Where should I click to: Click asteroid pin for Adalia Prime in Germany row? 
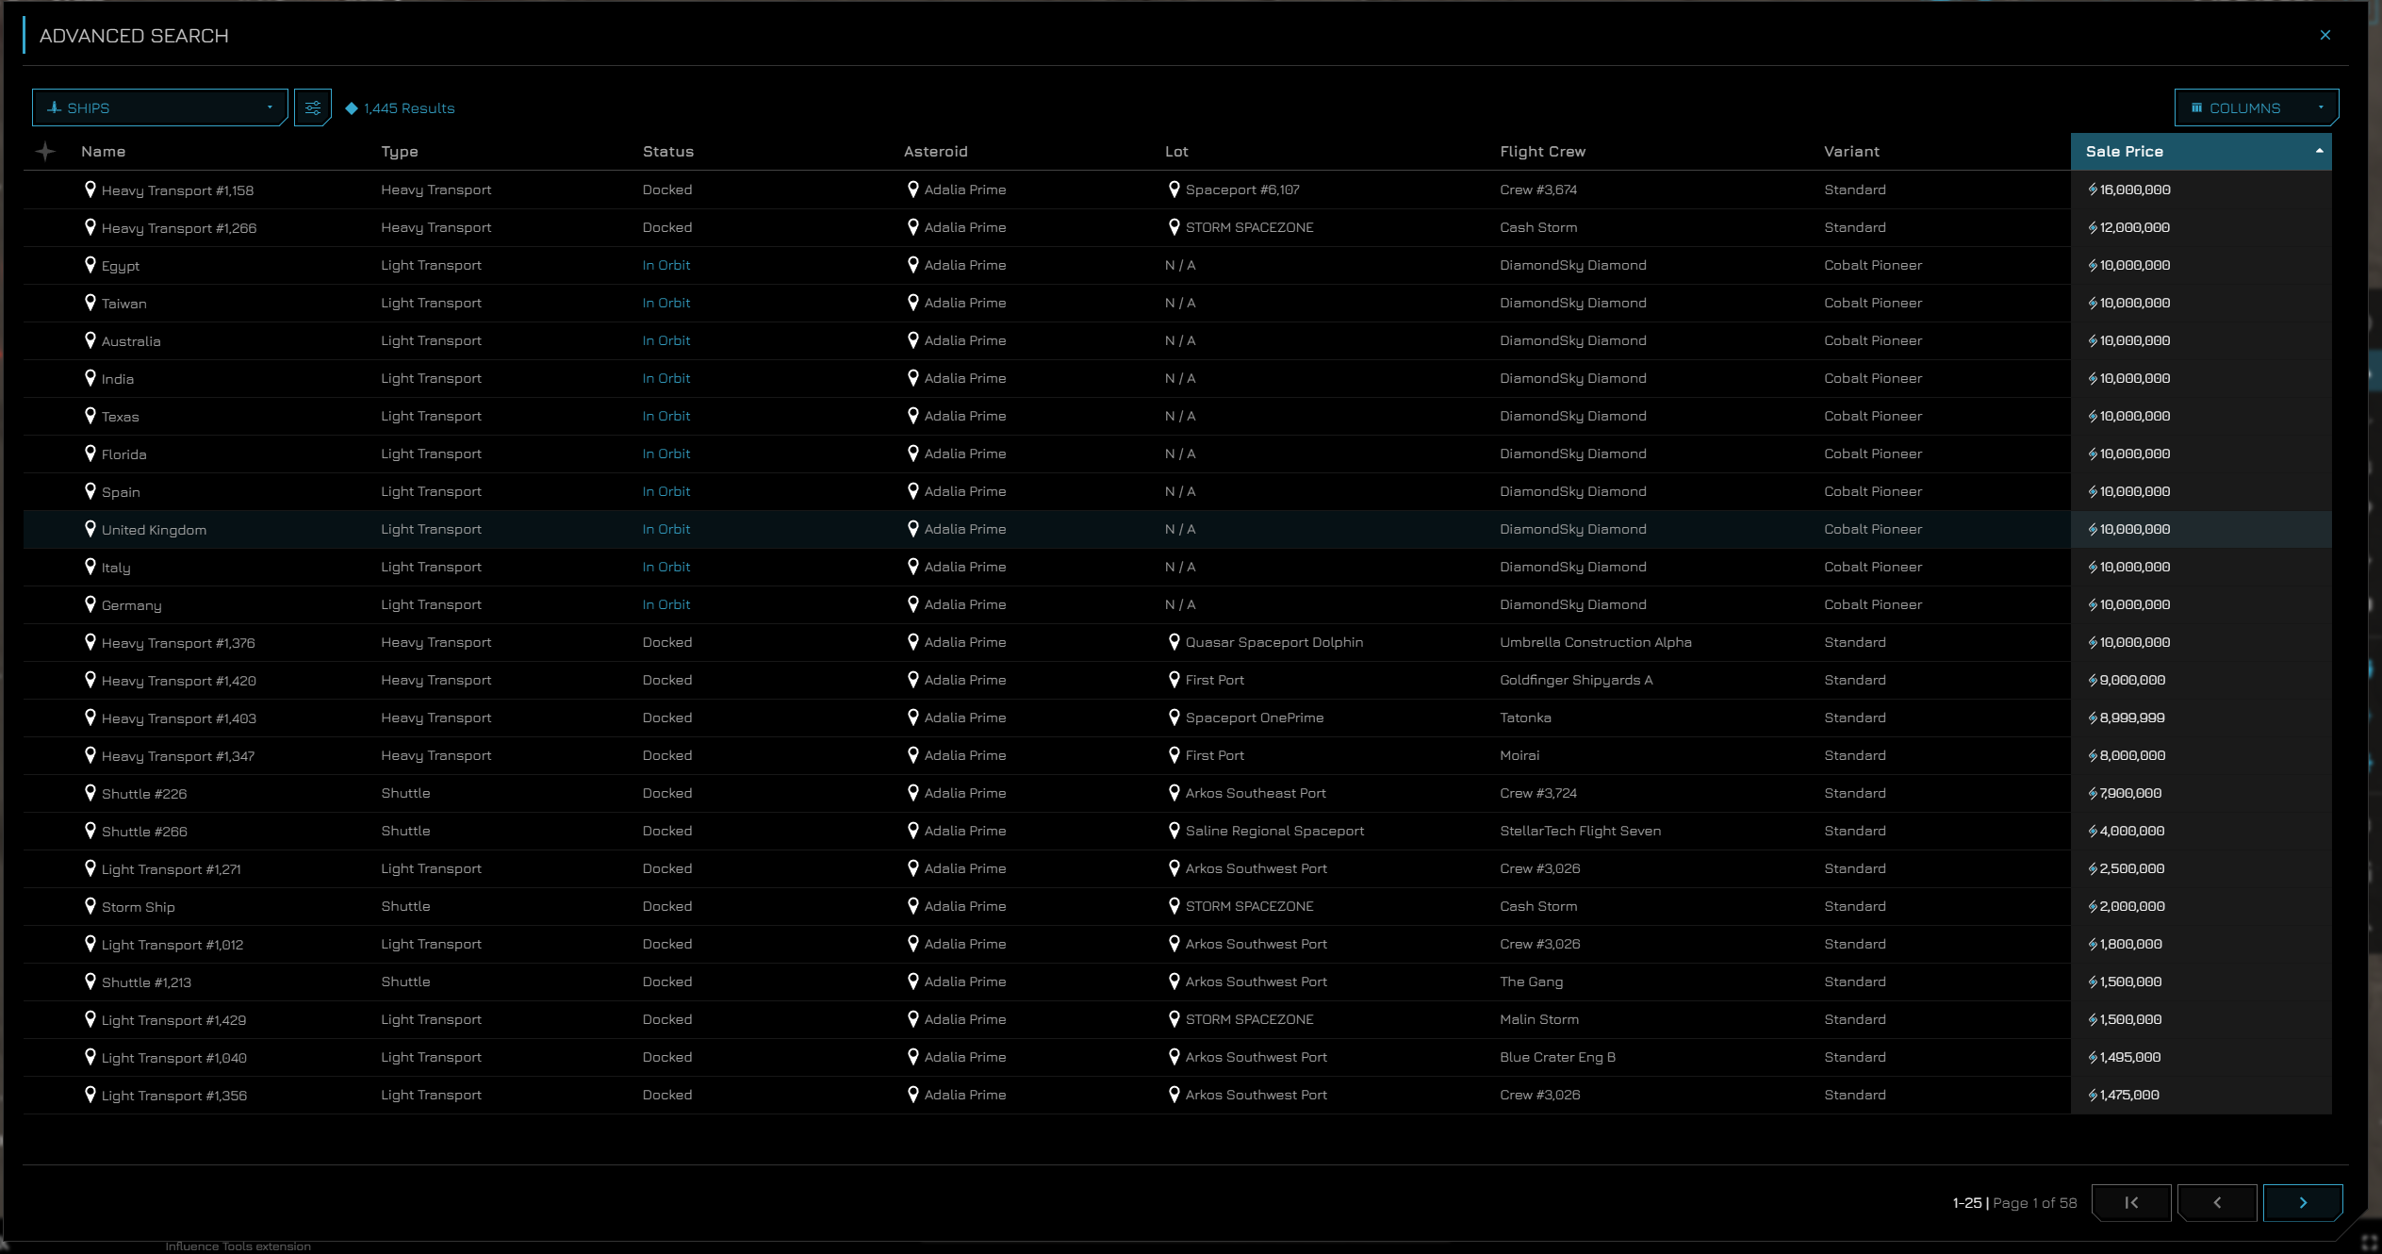point(912,604)
